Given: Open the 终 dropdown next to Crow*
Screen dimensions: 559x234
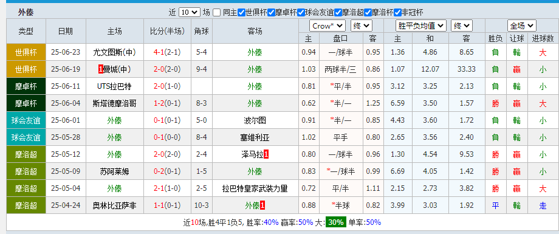Looking at the screenshot, I should [x=362, y=26].
